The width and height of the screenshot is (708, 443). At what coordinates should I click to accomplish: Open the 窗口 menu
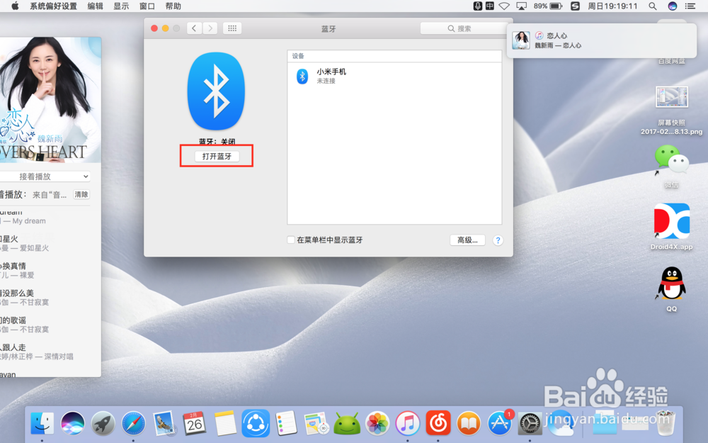coord(147,6)
